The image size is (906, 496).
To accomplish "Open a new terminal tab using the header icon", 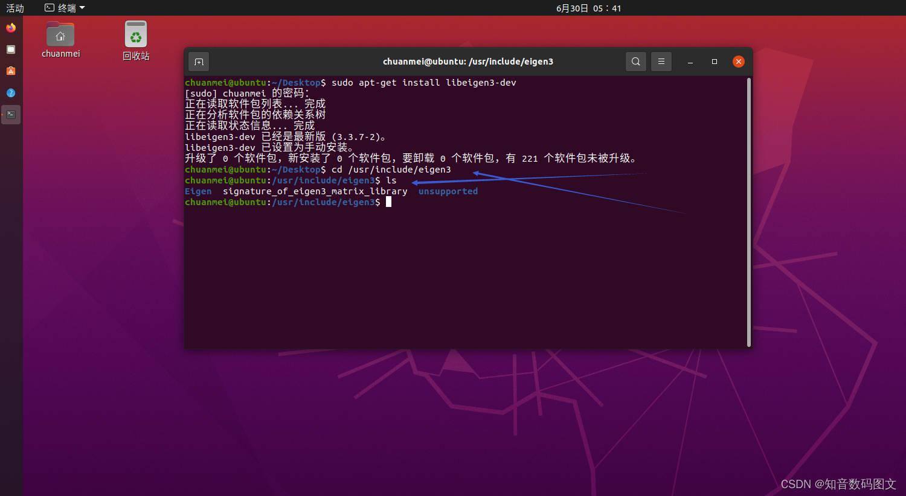I will click(x=198, y=61).
